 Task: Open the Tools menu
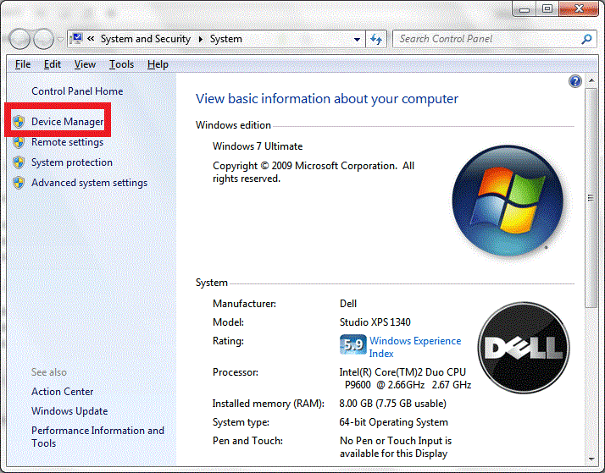coord(121,64)
